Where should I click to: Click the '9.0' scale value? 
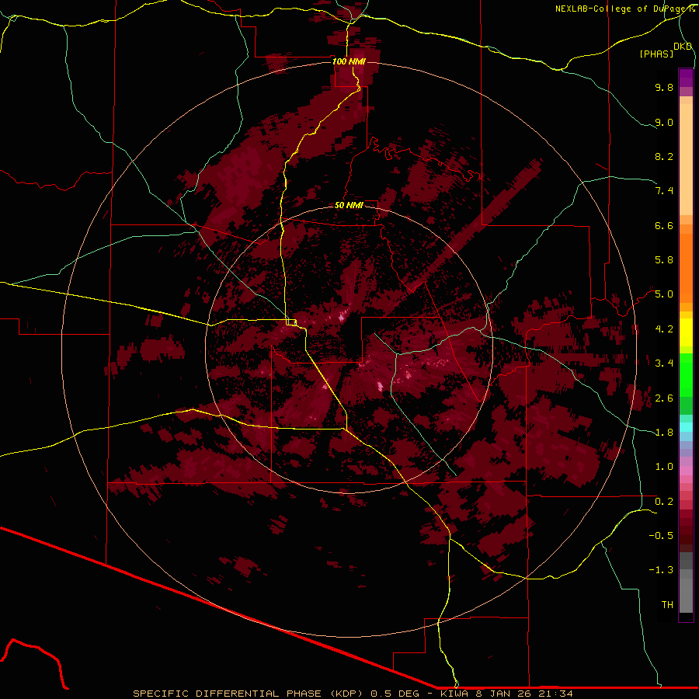pyautogui.click(x=664, y=122)
